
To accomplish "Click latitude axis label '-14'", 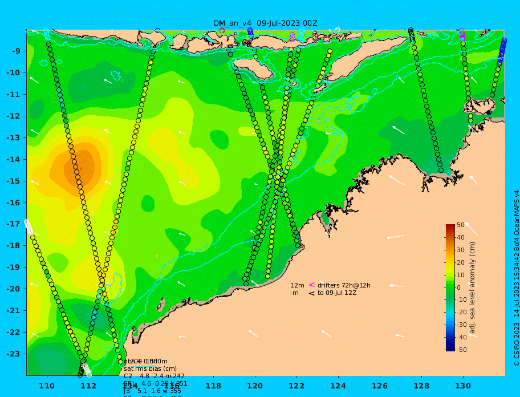I will coord(13,160).
